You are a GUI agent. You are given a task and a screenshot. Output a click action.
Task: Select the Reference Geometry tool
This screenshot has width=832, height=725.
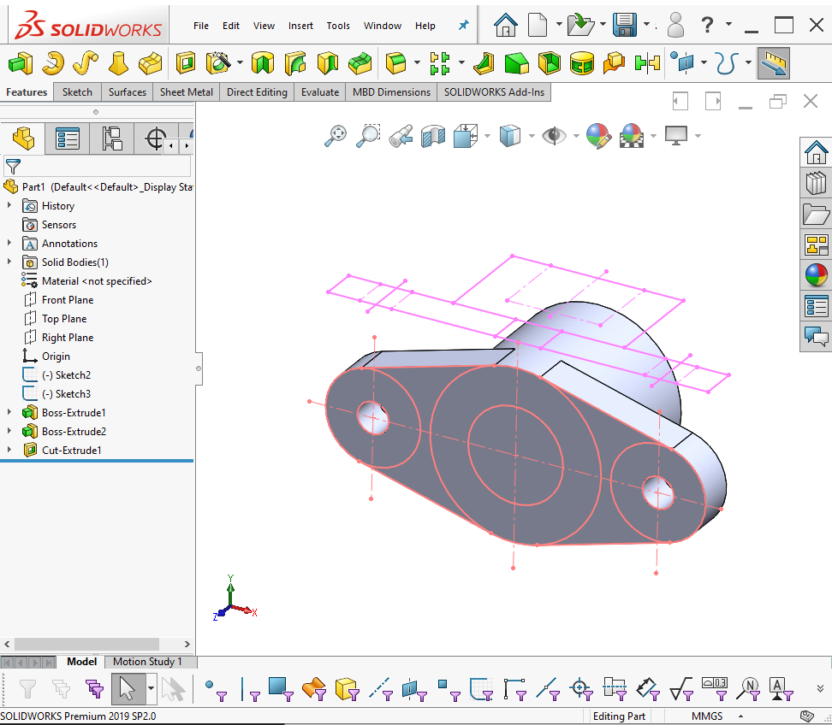pos(683,63)
